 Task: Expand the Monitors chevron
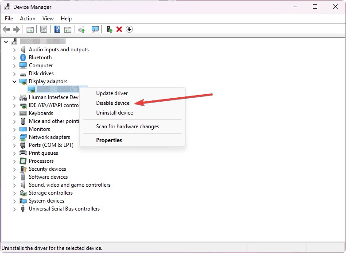[x=14, y=130]
